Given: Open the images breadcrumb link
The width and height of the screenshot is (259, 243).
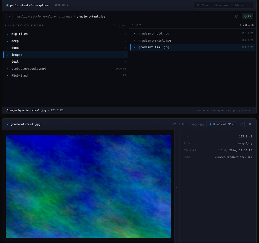Looking at the screenshot, I should tap(67, 16).
